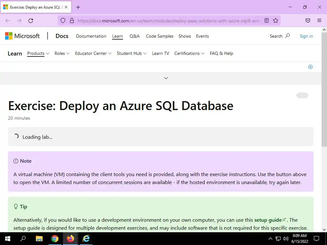Click the Microsoft logo

tap(22, 36)
